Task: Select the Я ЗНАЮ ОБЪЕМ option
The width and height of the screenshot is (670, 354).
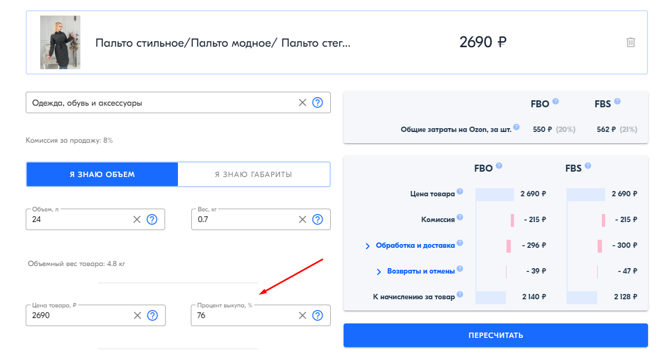Action: [x=102, y=174]
